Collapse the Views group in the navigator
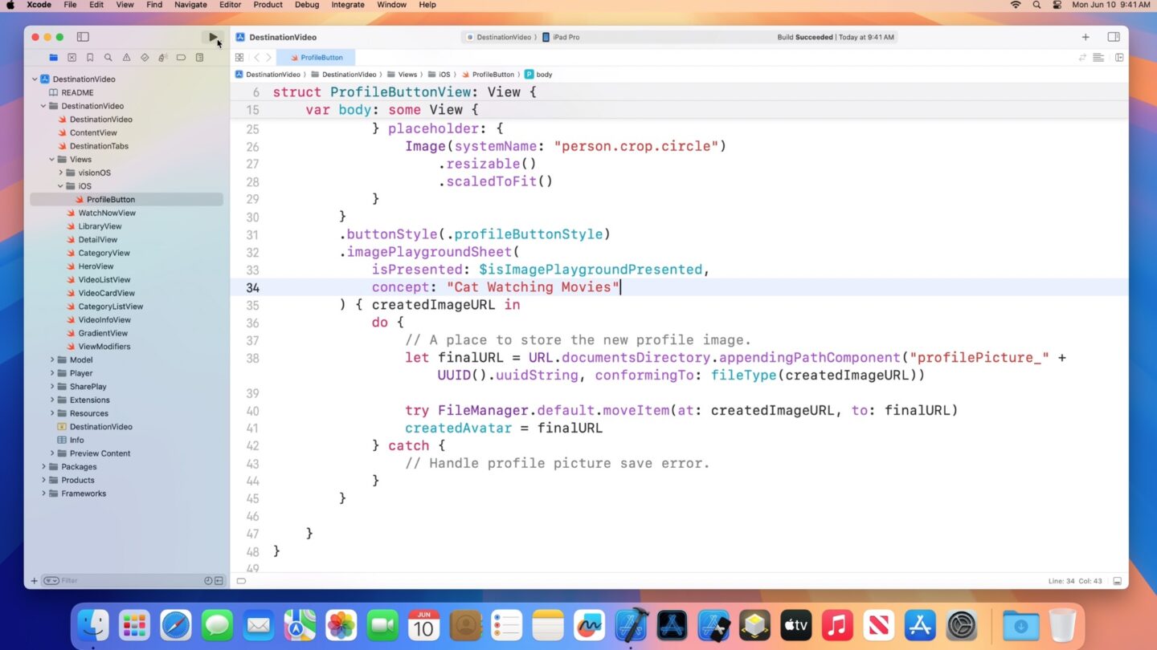This screenshot has width=1157, height=650. [x=51, y=159]
